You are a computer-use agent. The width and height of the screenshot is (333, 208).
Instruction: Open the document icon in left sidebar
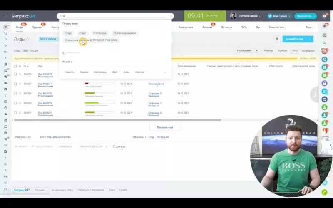tap(6, 151)
